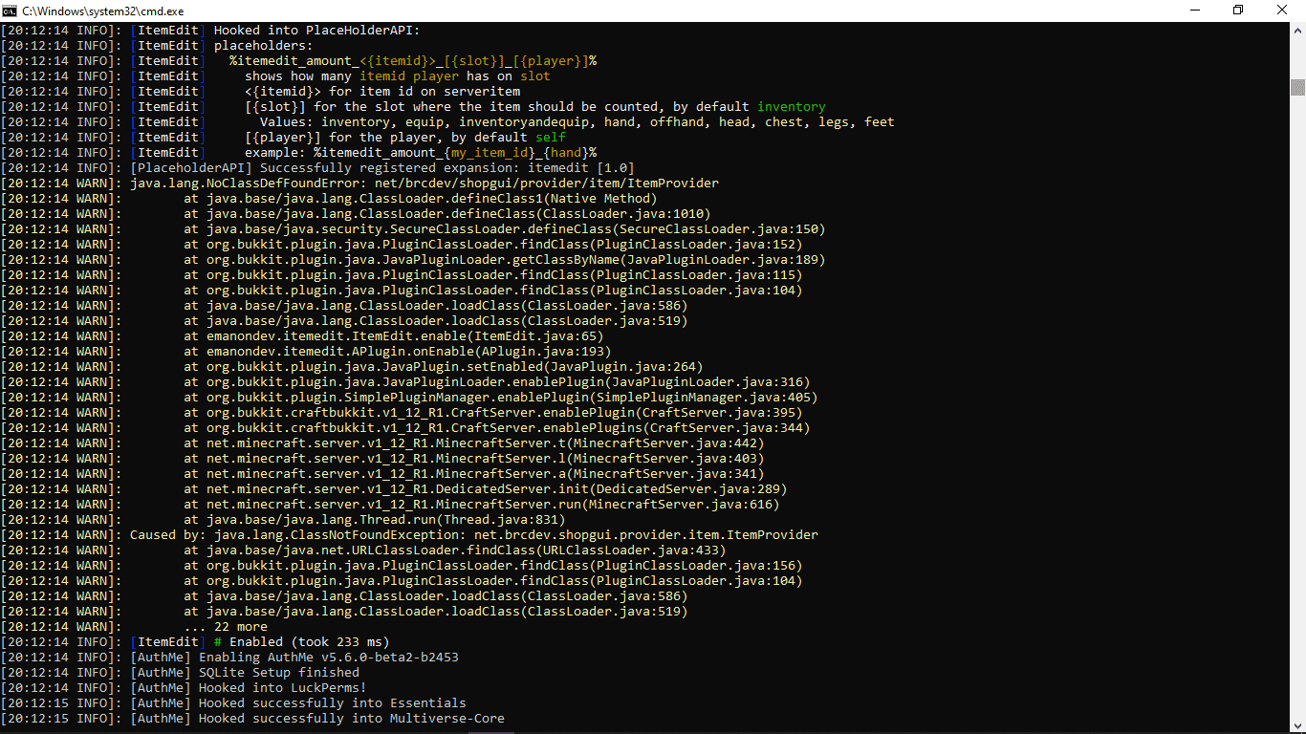Click "Hooked successfully into Essentials" log line
Image resolution: width=1306 pixels, height=734 pixels.
coord(332,702)
